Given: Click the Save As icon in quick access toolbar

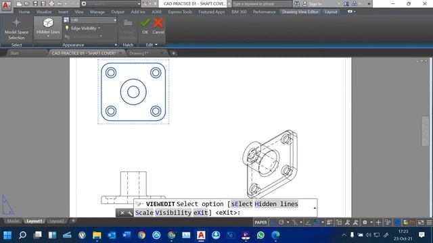Looking at the screenshot, I should pos(43,4).
